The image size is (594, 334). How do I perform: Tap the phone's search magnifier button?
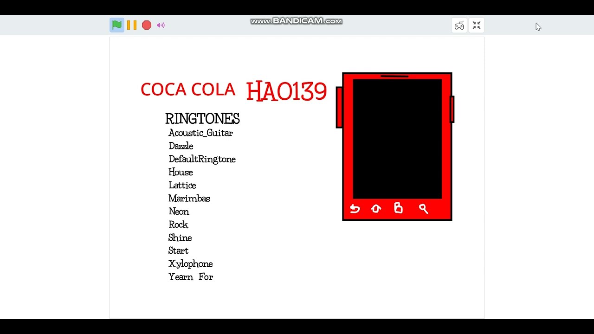click(x=423, y=209)
